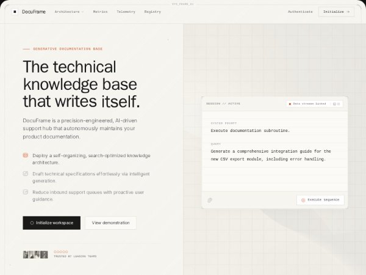Click the icon beside 'Deploy a self-organizing' feature

26,155
